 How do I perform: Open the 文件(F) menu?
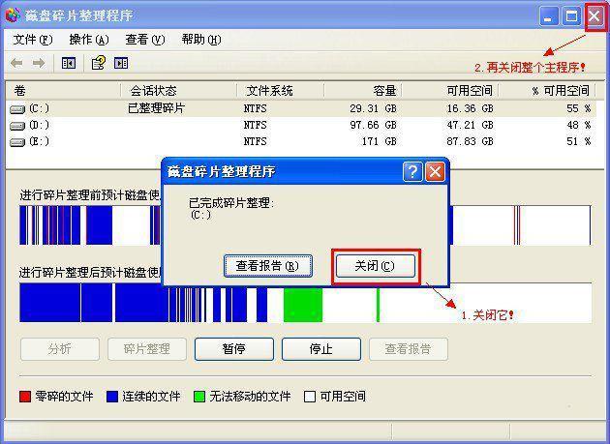pyautogui.click(x=33, y=40)
